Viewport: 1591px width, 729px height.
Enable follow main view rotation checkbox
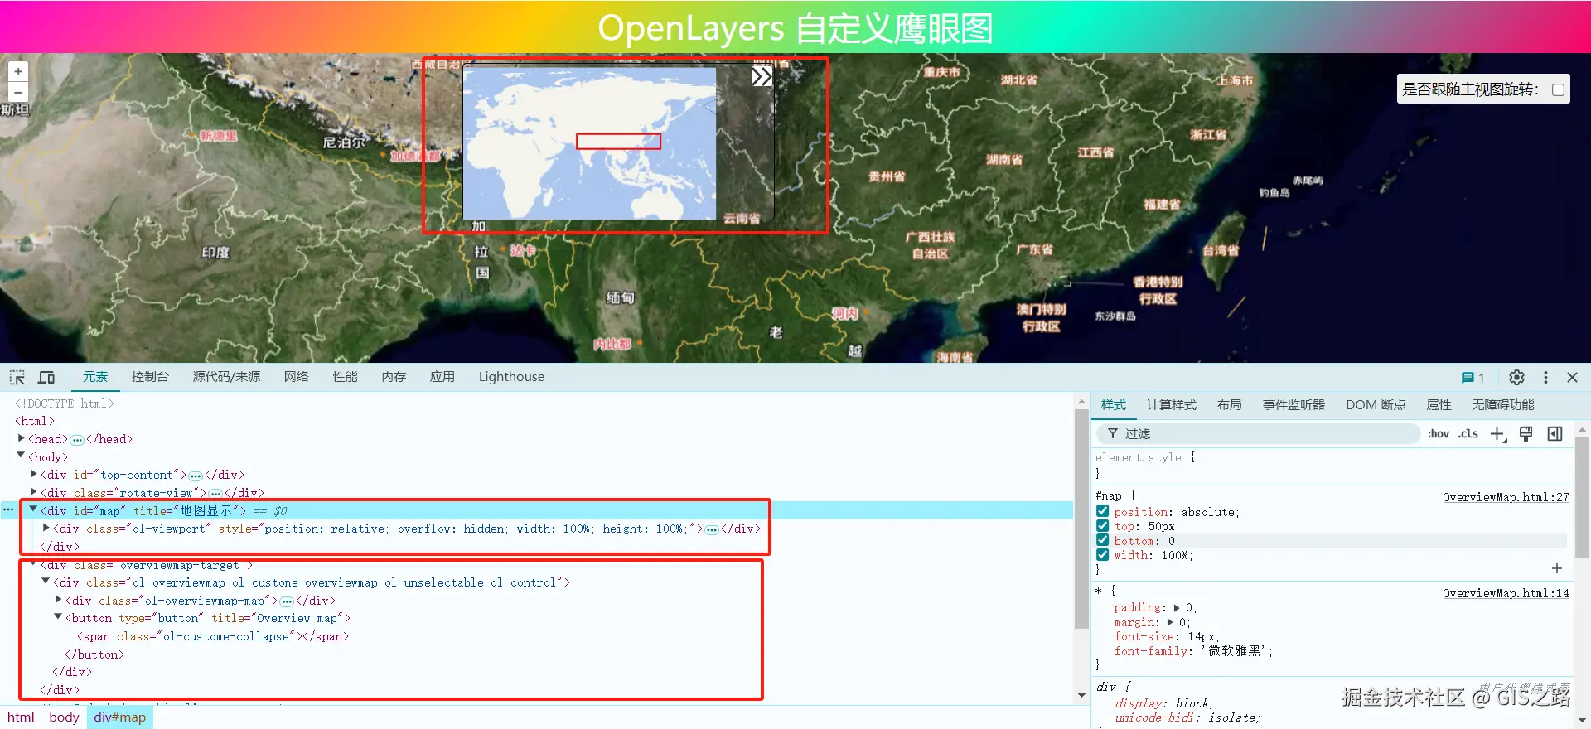click(1558, 89)
